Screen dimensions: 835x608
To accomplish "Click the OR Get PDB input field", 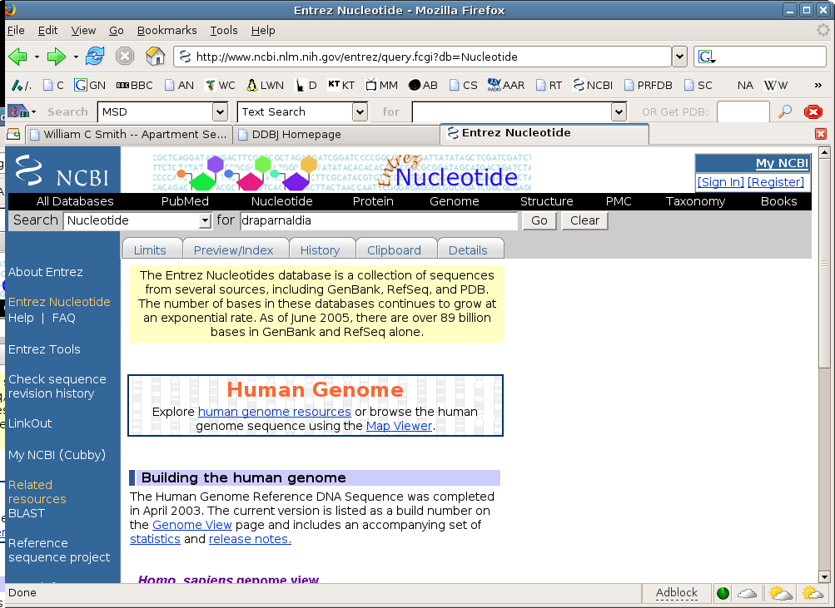I will (x=743, y=111).
